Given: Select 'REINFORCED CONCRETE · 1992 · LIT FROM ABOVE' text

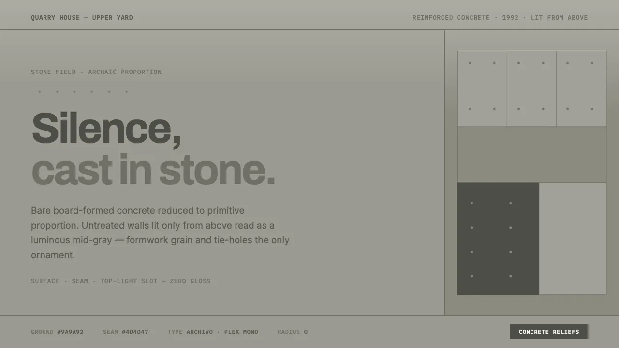Looking at the screenshot, I should click(500, 18).
